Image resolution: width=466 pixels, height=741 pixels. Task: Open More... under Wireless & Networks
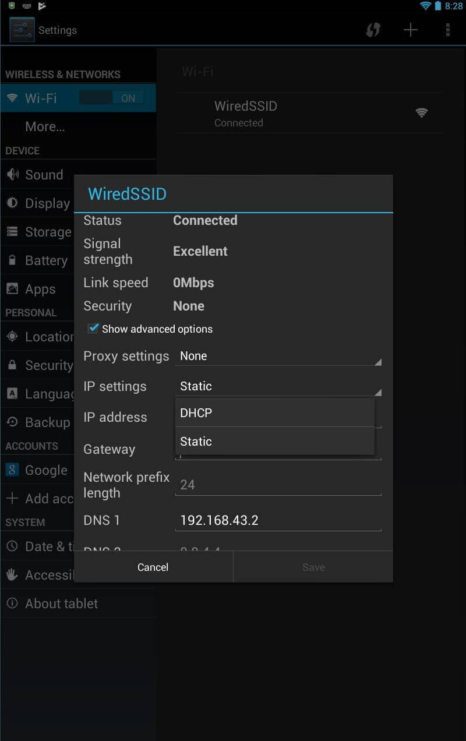(78, 126)
